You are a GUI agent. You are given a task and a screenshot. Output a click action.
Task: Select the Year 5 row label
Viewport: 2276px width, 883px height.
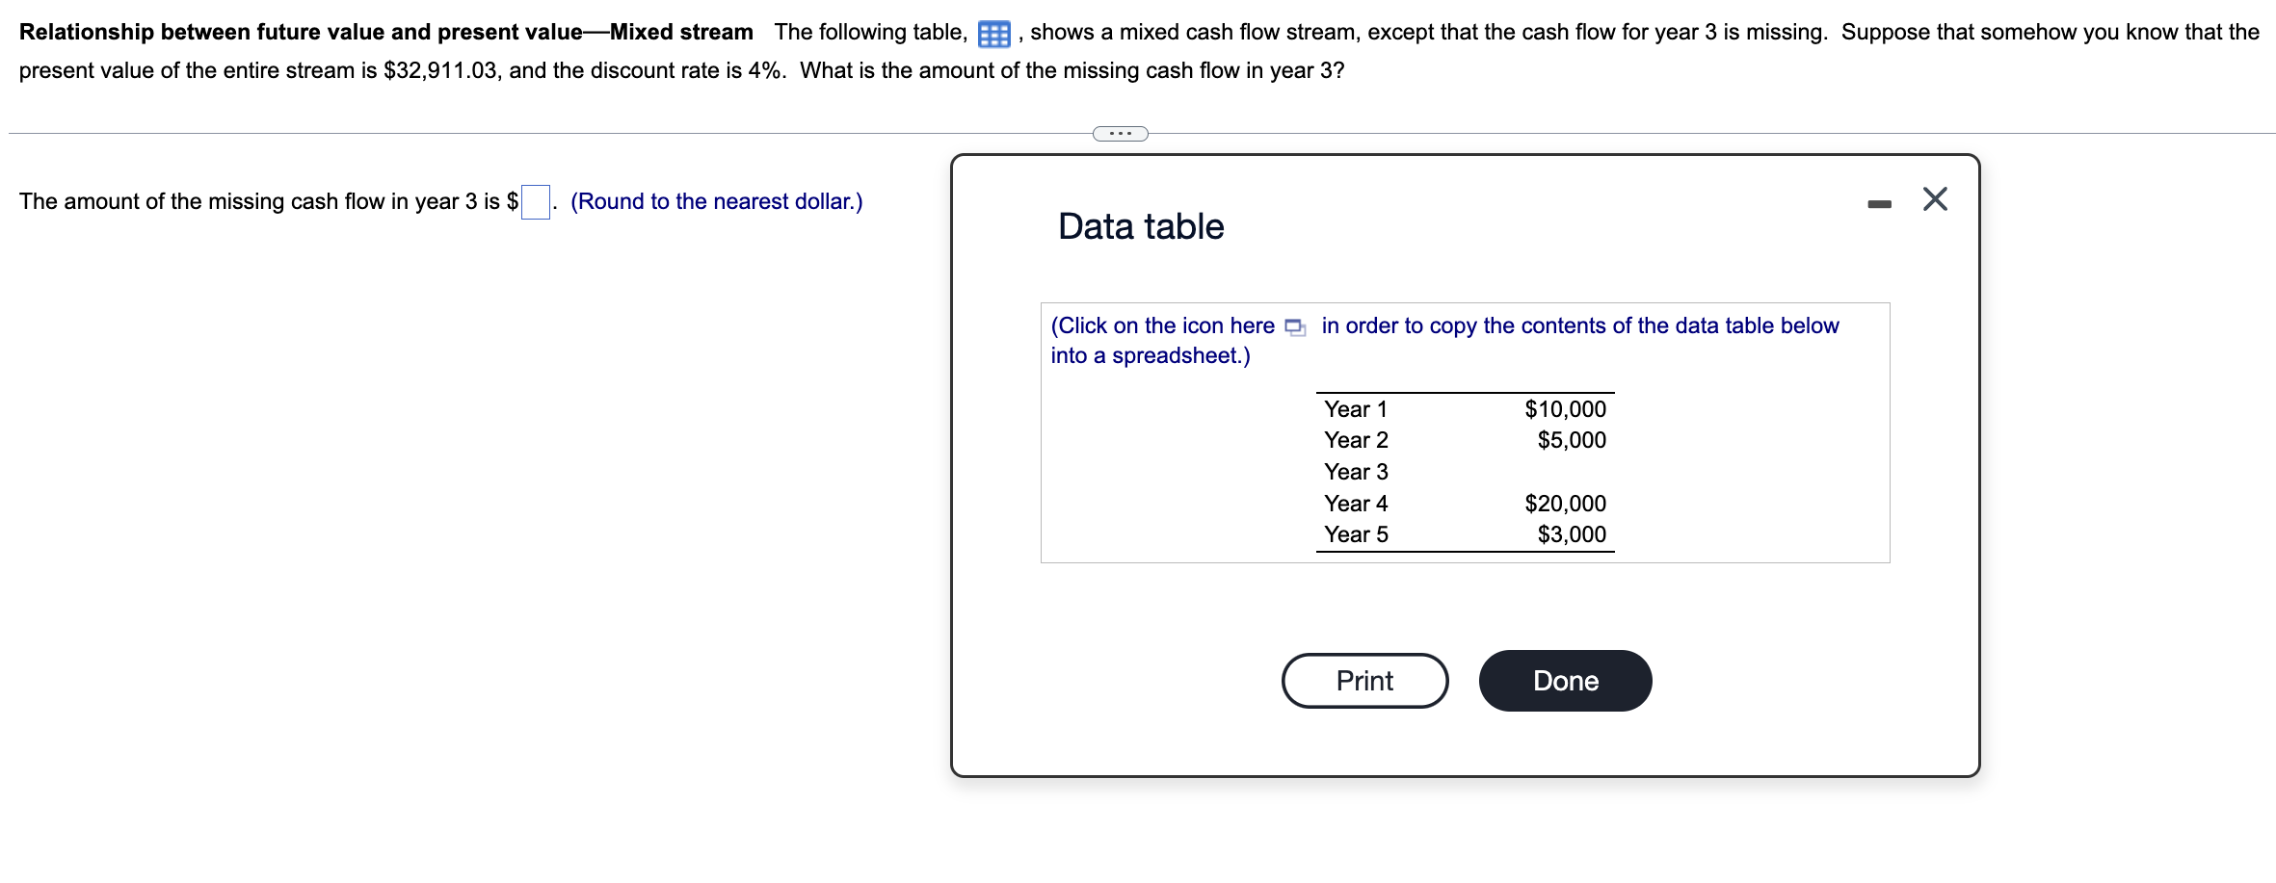[1356, 534]
